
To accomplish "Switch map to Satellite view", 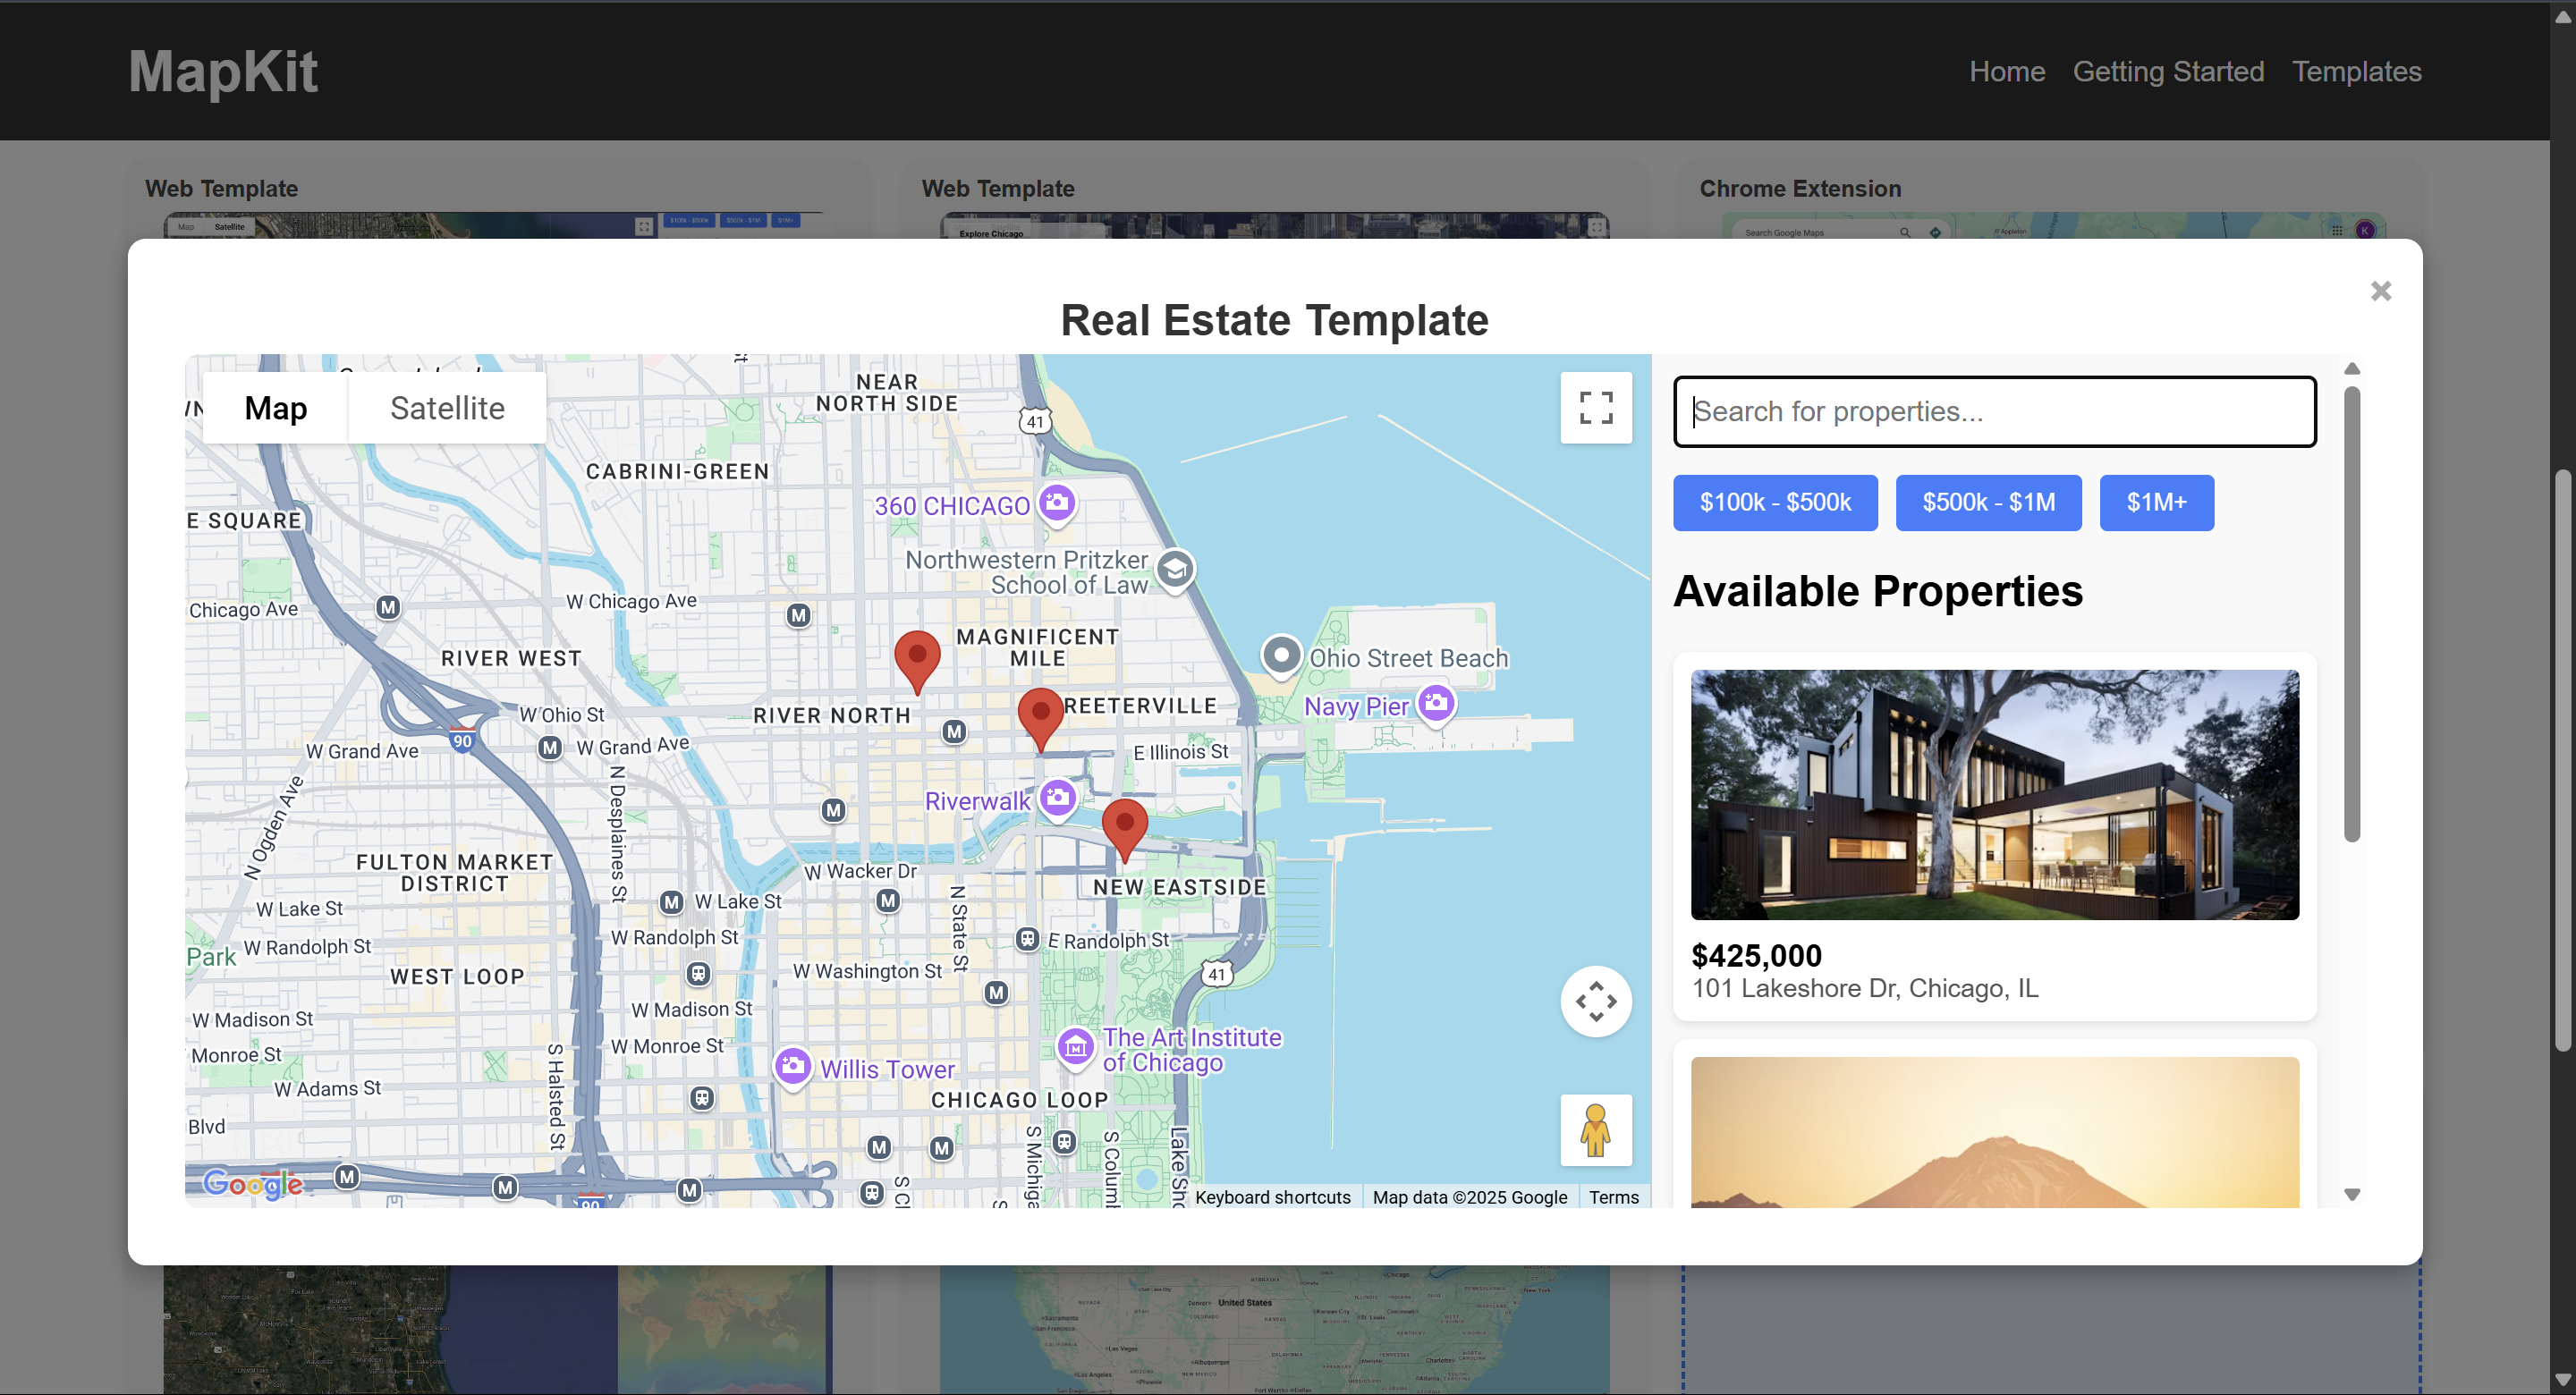I will pyautogui.click(x=447, y=408).
